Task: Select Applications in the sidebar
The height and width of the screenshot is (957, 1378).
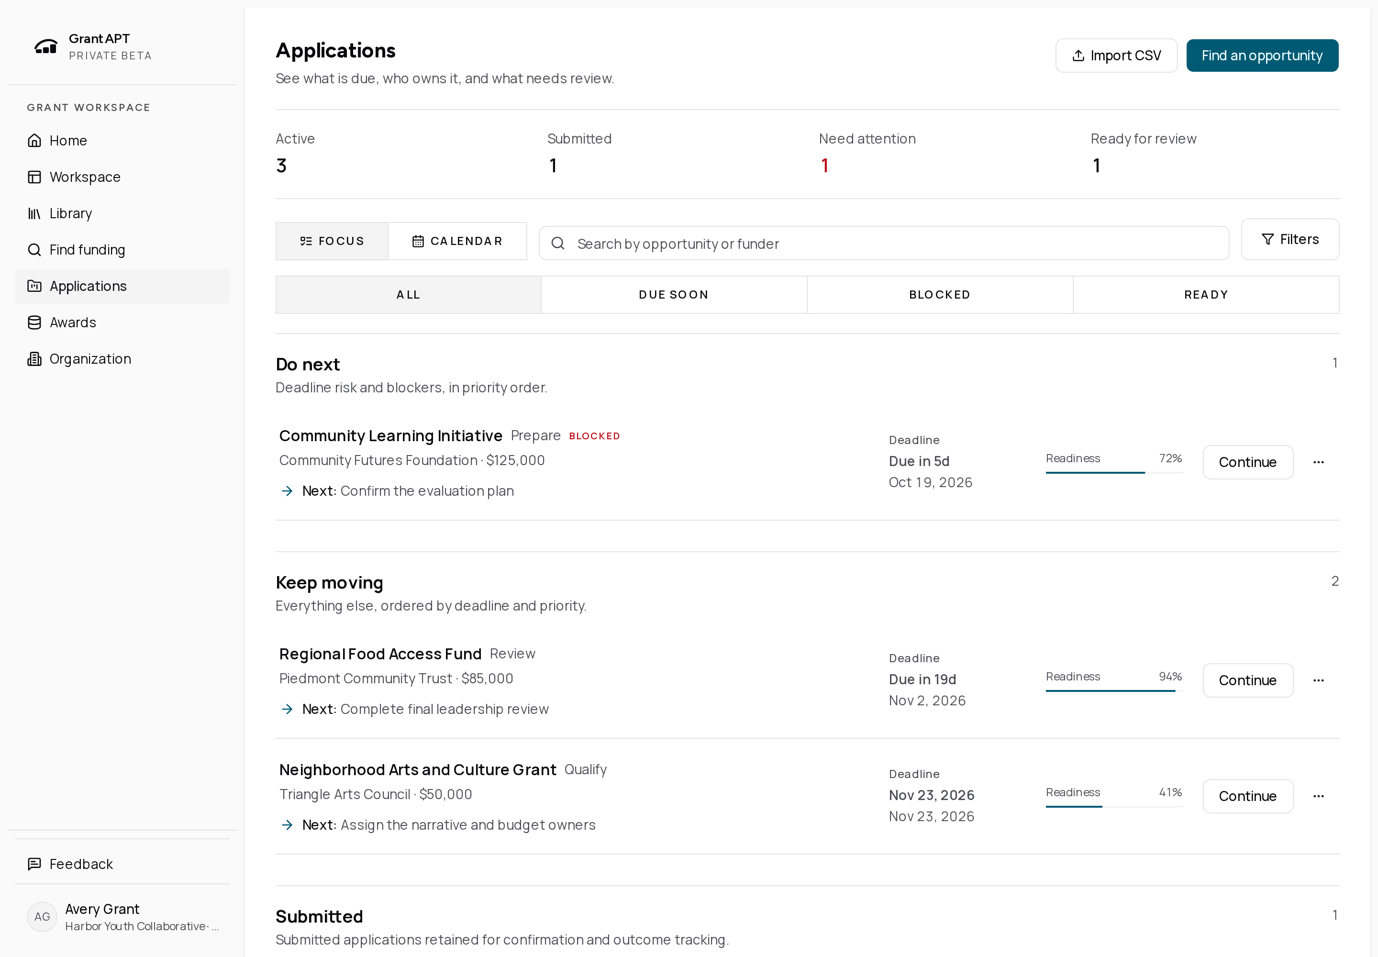Action: pyautogui.click(x=122, y=286)
